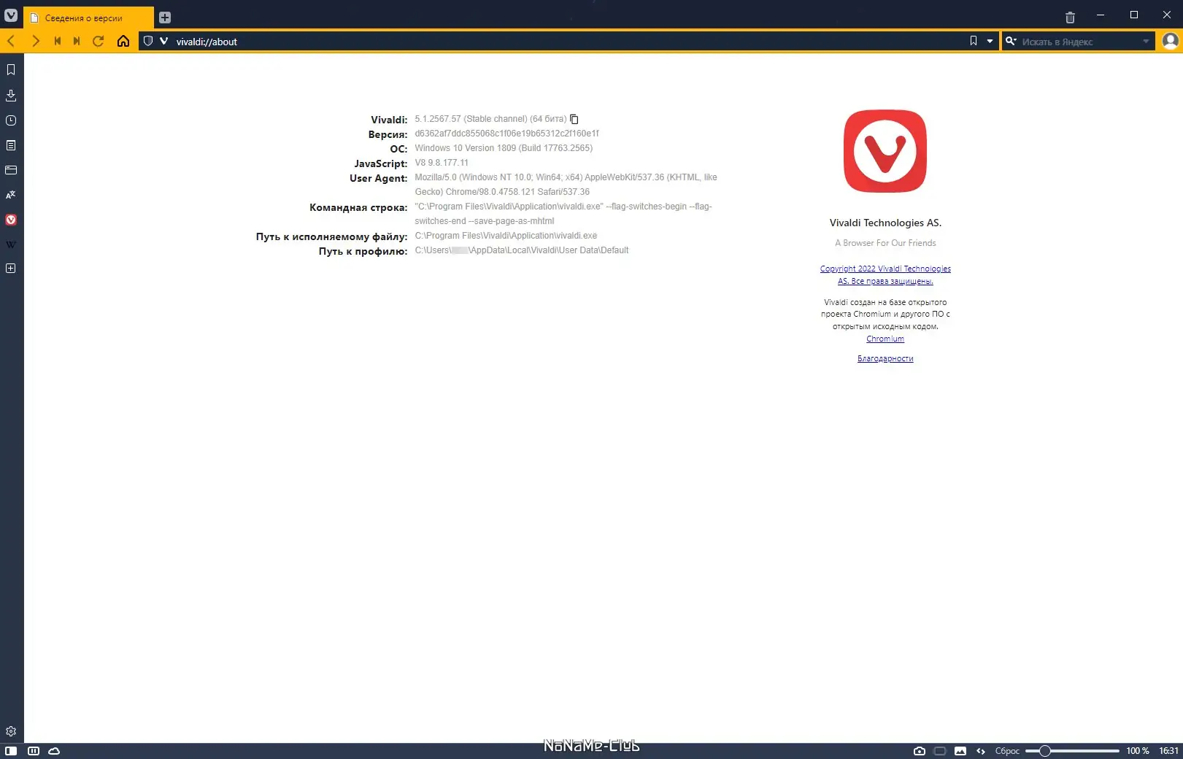The height and width of the screenshot is (759, 1183).
Task: Open the sync status cloud icon
Action: point(54,751)
